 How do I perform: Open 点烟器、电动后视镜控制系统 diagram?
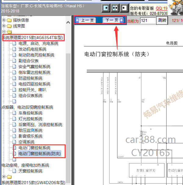click(27, 107)
